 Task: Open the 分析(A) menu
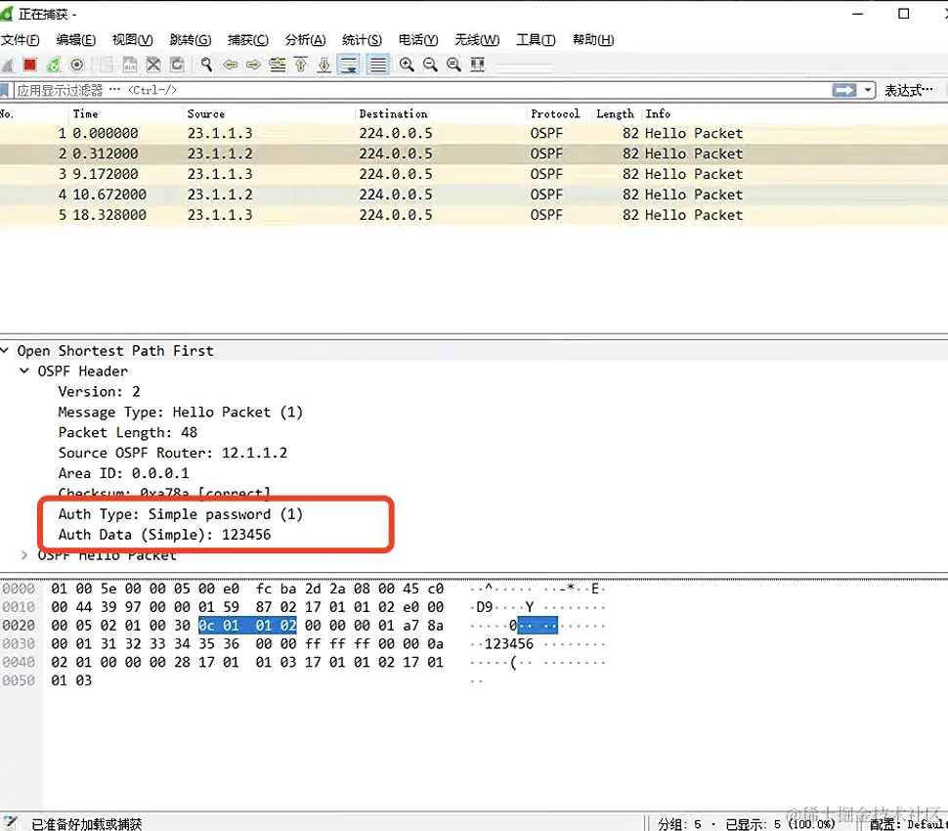click(305, 40)
